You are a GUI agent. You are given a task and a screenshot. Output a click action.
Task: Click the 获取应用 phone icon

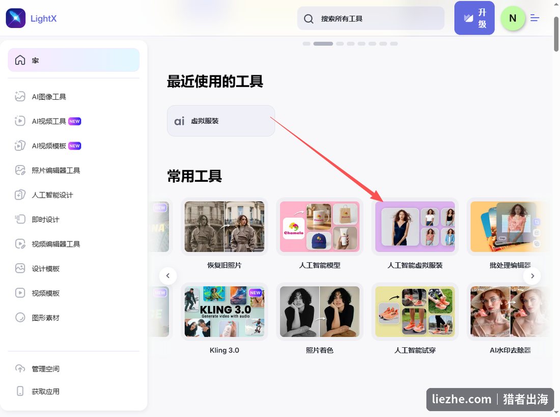[20, 391]
